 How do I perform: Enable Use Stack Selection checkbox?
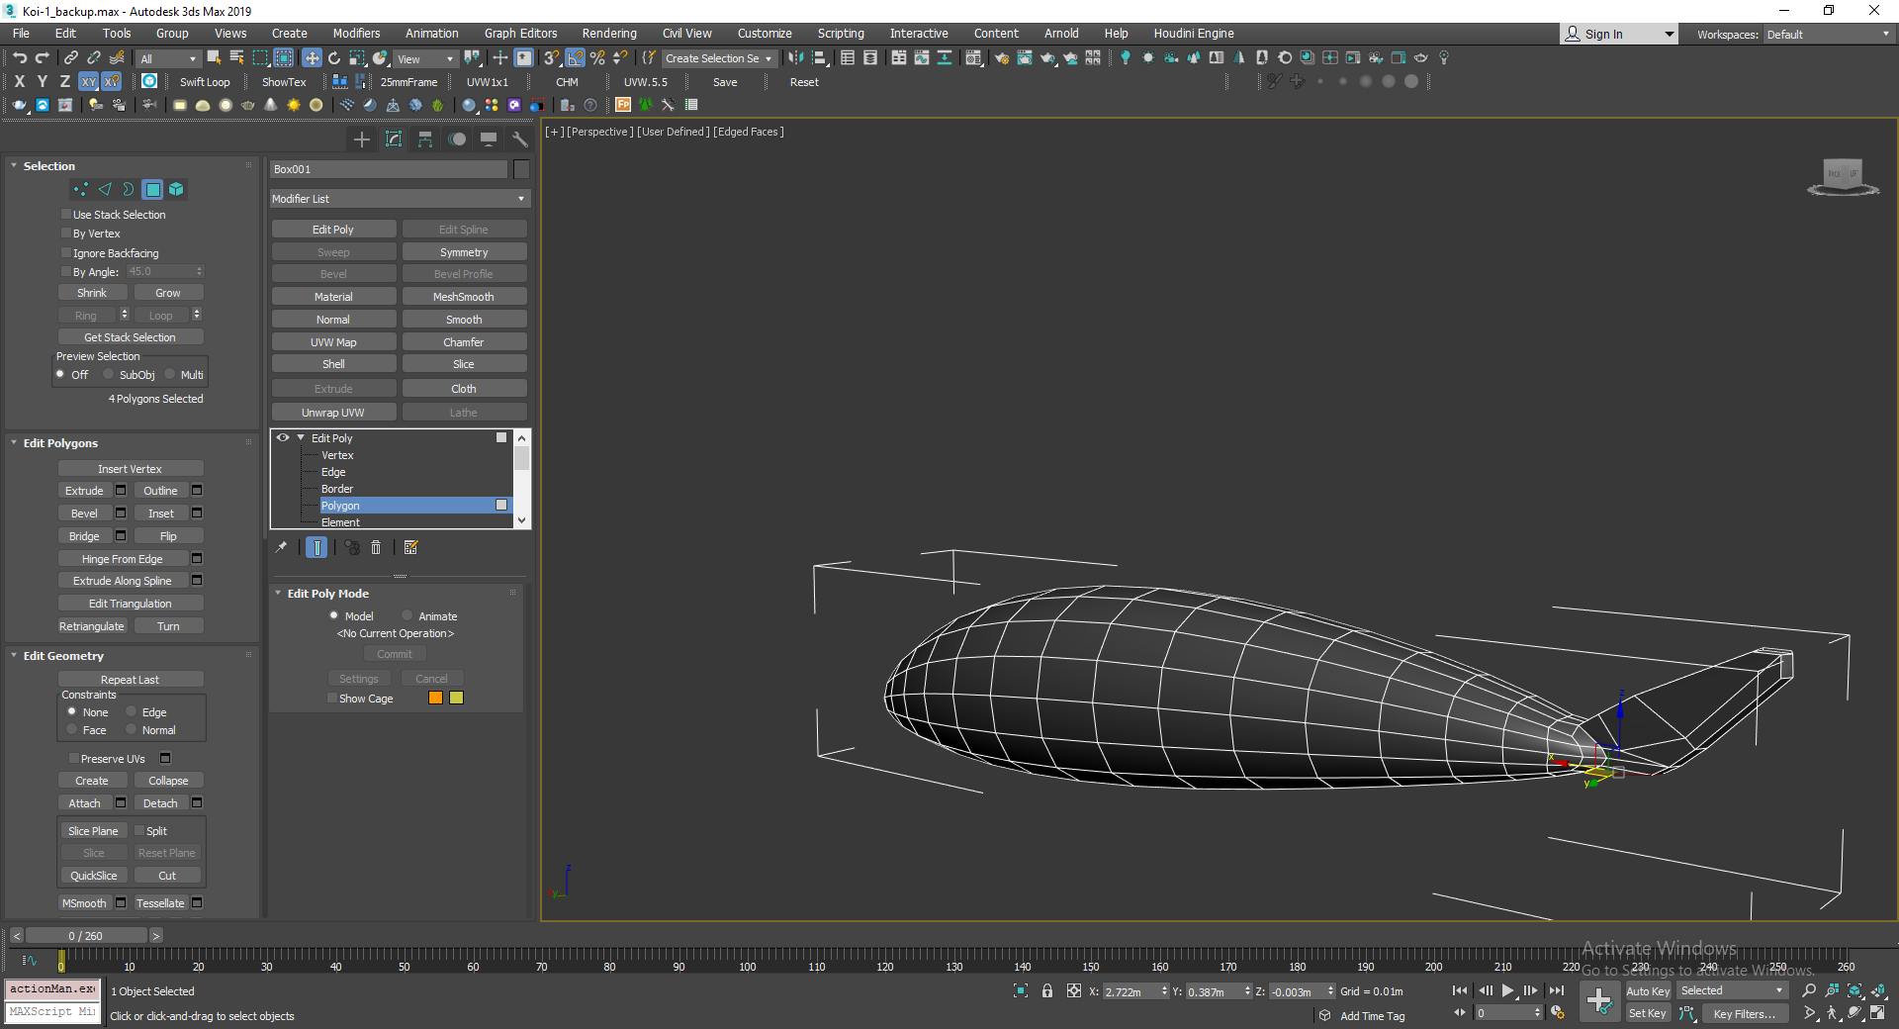click(x=66, y=215)
